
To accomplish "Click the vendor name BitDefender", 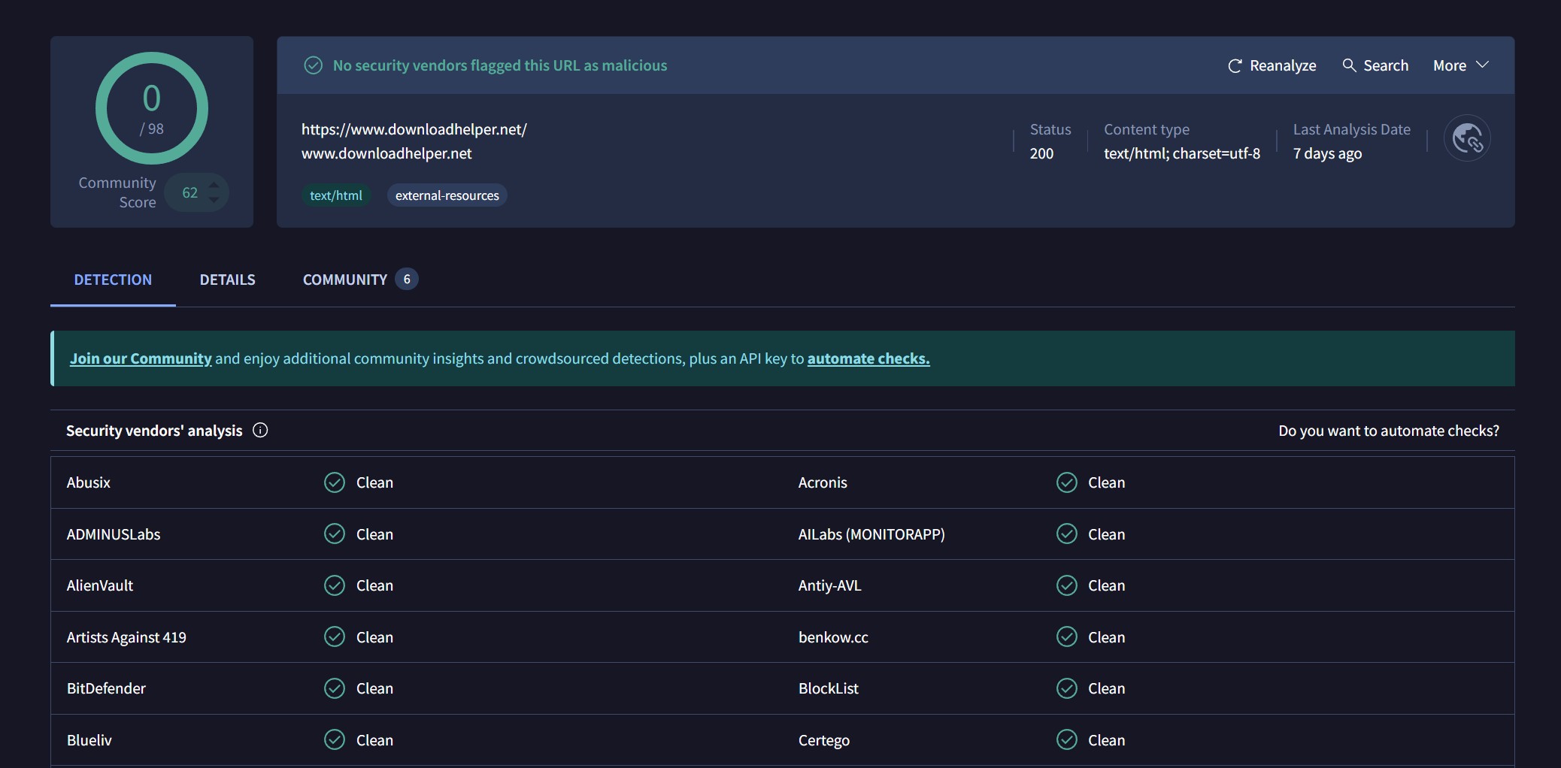I will 106,688.
